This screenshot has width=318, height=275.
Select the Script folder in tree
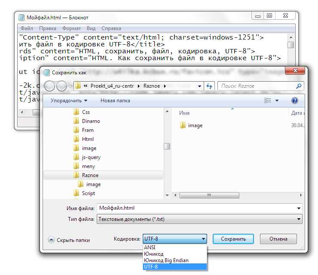click(x=88, y=193)
